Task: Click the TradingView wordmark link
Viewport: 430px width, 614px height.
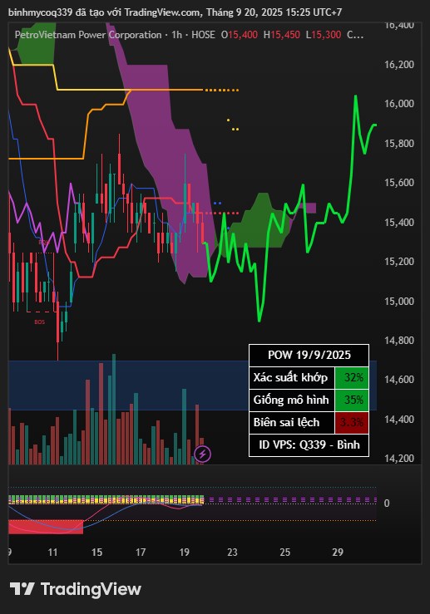Action: tap(91, 589)
